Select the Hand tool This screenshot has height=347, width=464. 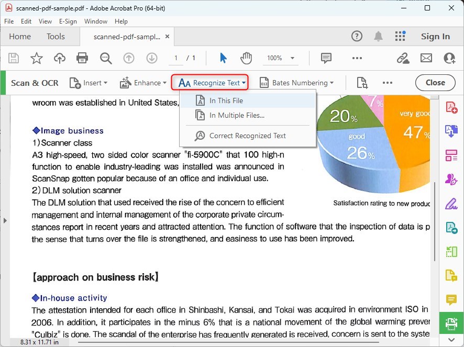point(246,58)
